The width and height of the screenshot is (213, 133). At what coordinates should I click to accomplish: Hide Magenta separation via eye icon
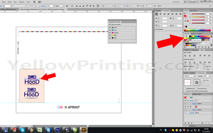coord(110,33)
